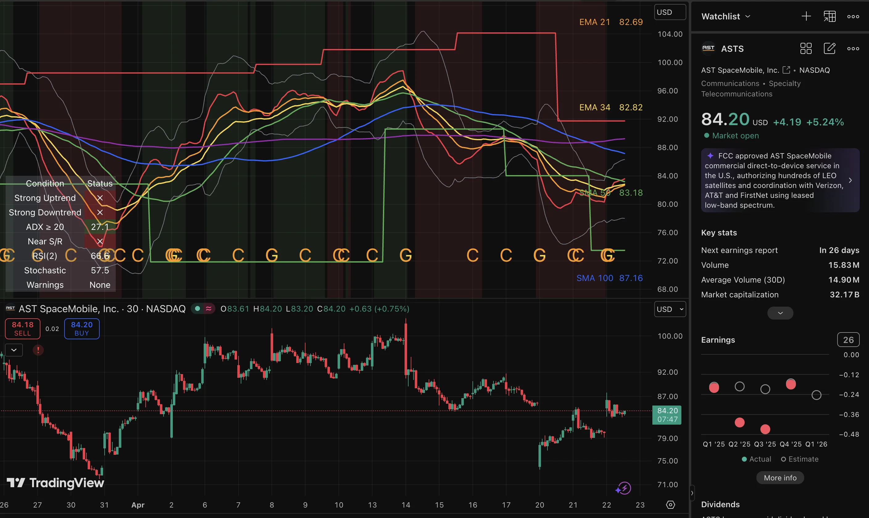Open the grid layout icon beside ASTS
Image resolution: width=869 pixels, height=518 pixels.
coord(806,48)
